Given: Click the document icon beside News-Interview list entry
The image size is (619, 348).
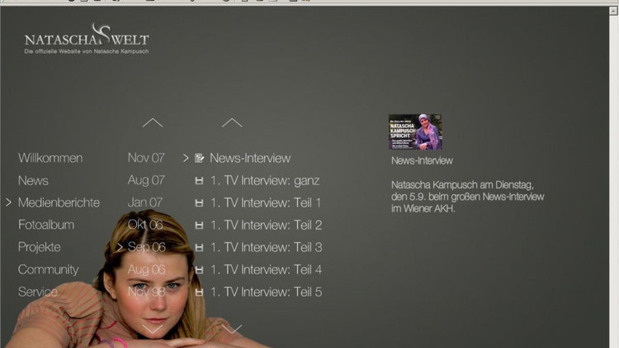Looking at the screenshot, I should (x=199, y=158).
